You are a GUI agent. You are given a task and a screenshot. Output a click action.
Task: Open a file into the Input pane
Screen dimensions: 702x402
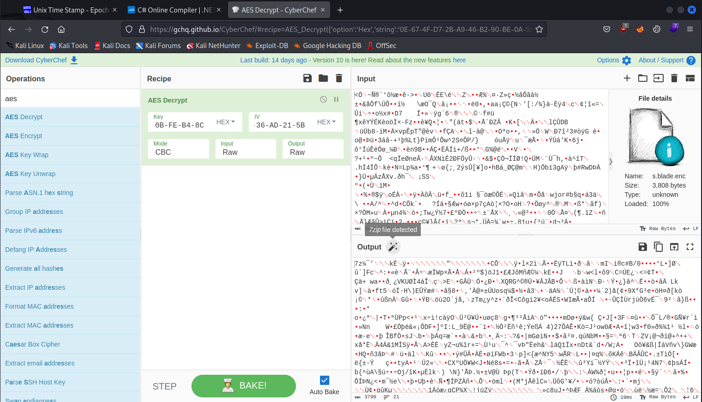click(643, 78)
